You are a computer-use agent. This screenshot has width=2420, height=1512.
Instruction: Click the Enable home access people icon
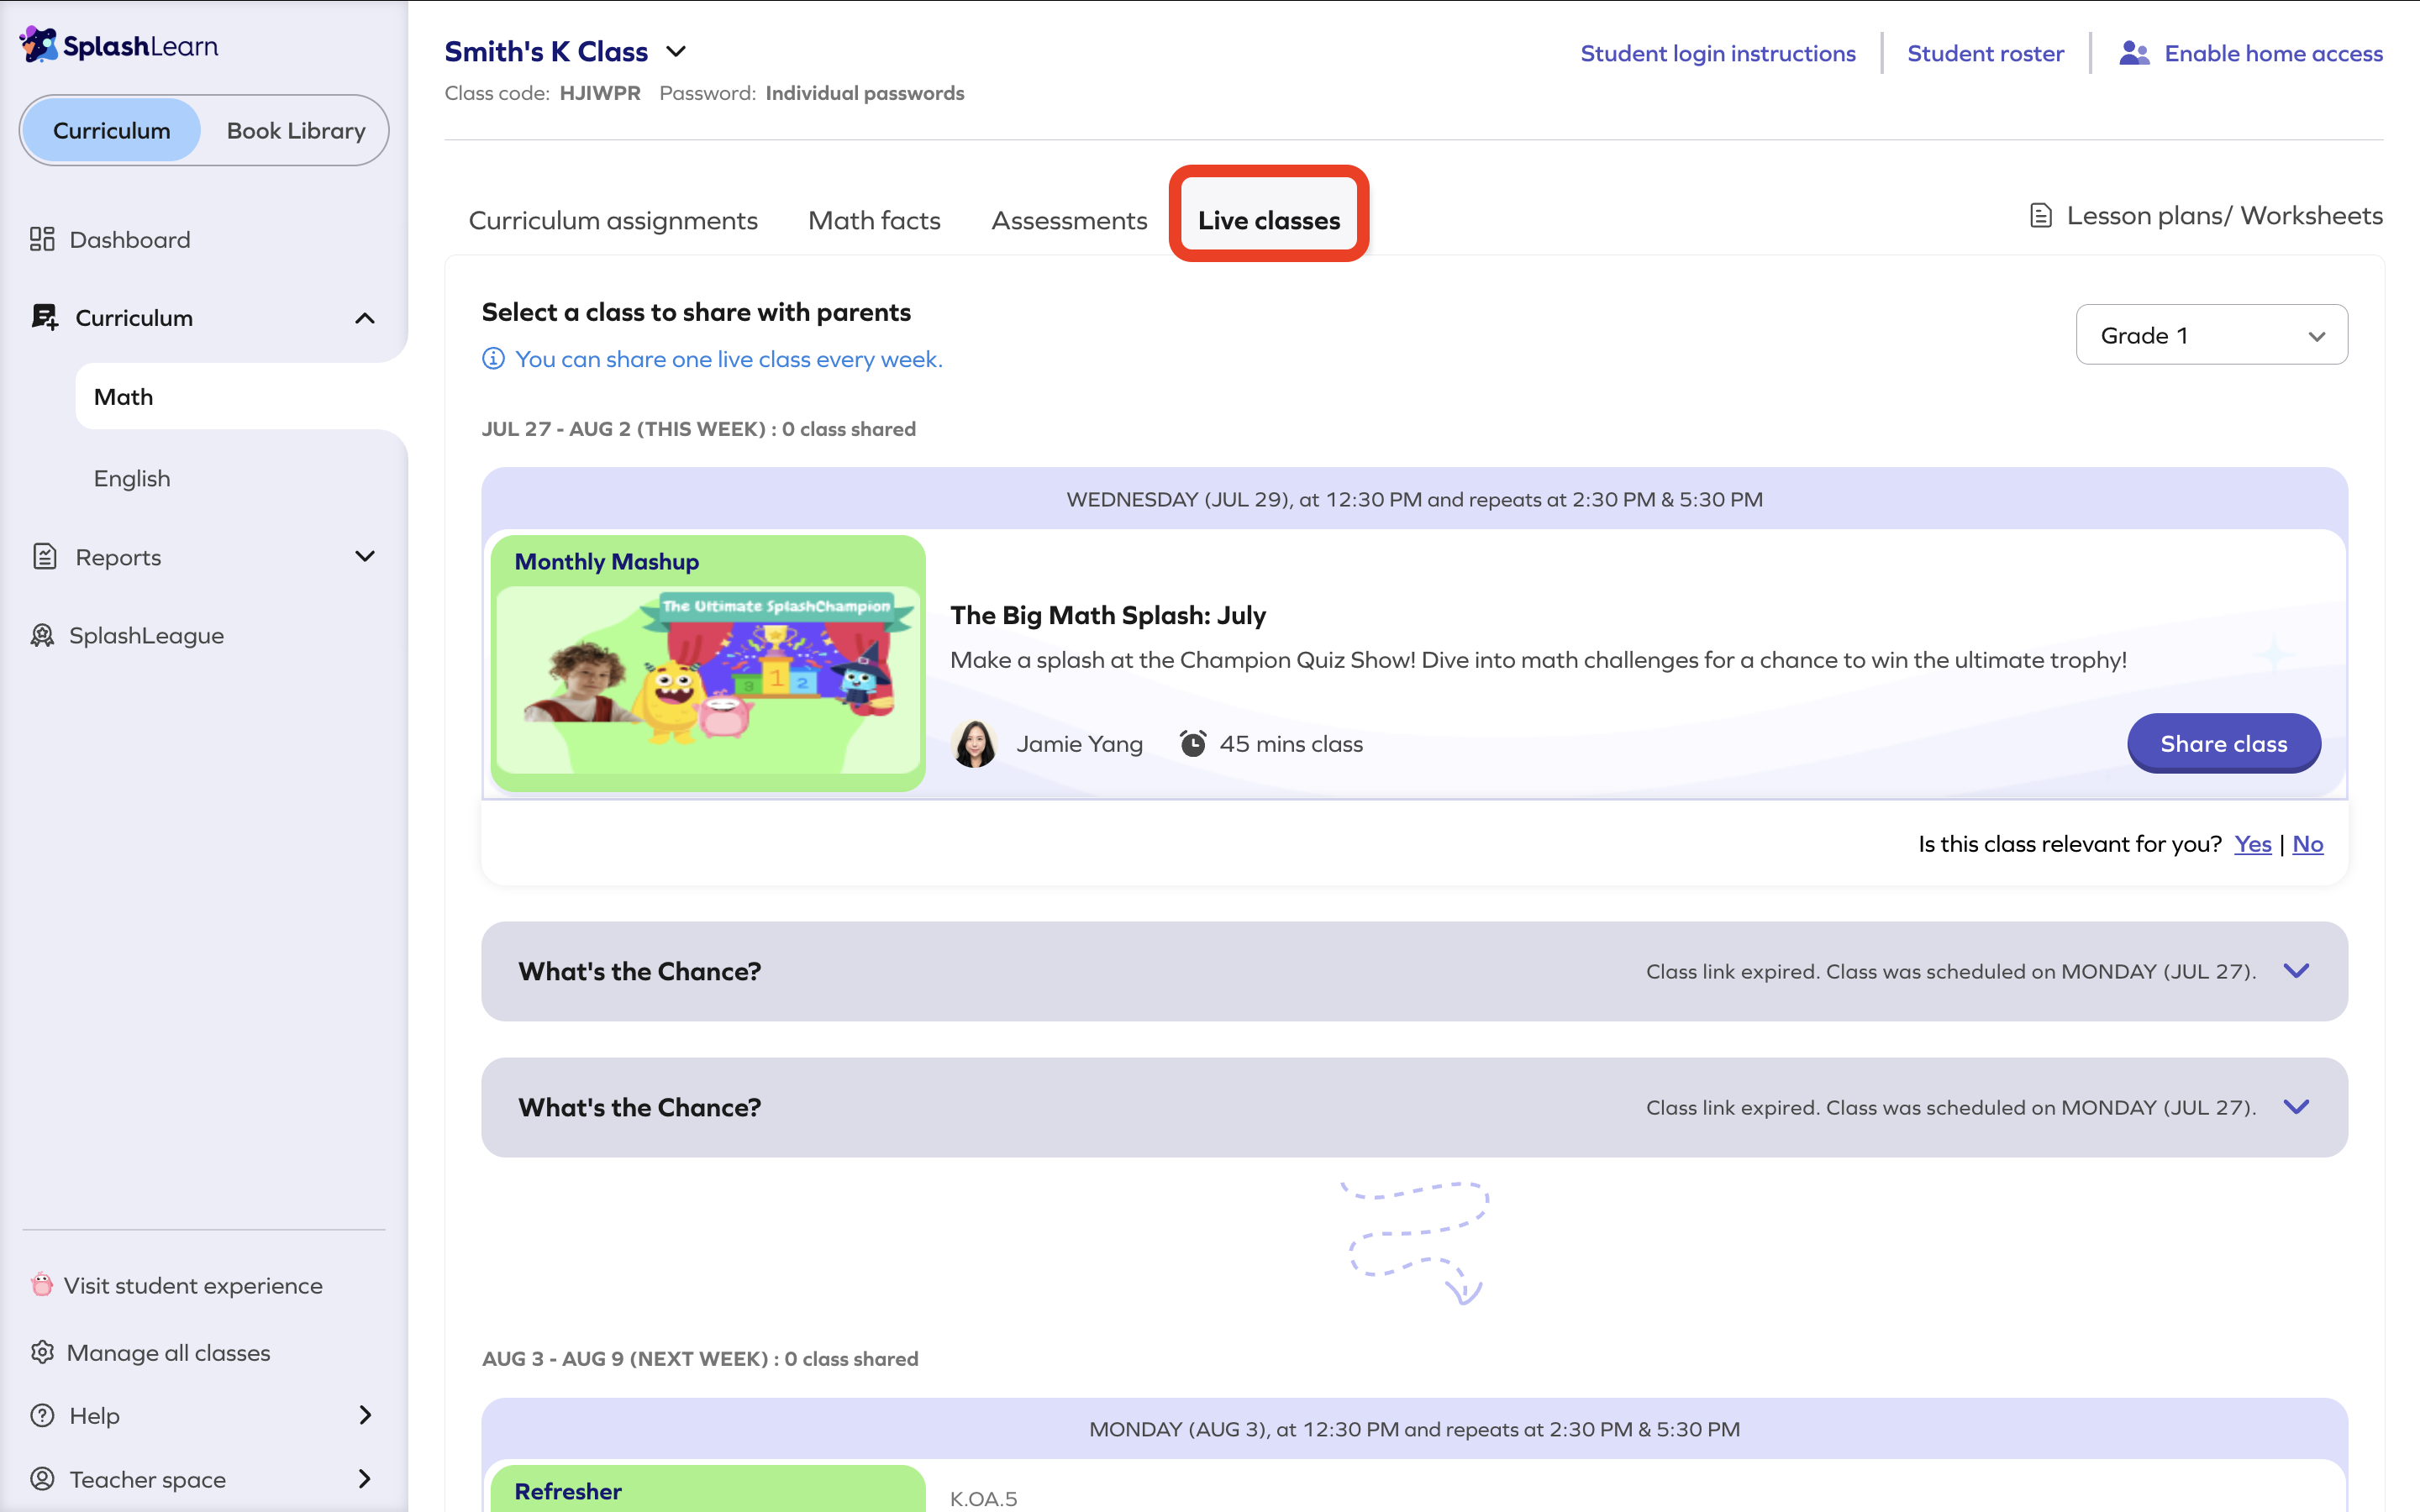tap(2134, 53)
